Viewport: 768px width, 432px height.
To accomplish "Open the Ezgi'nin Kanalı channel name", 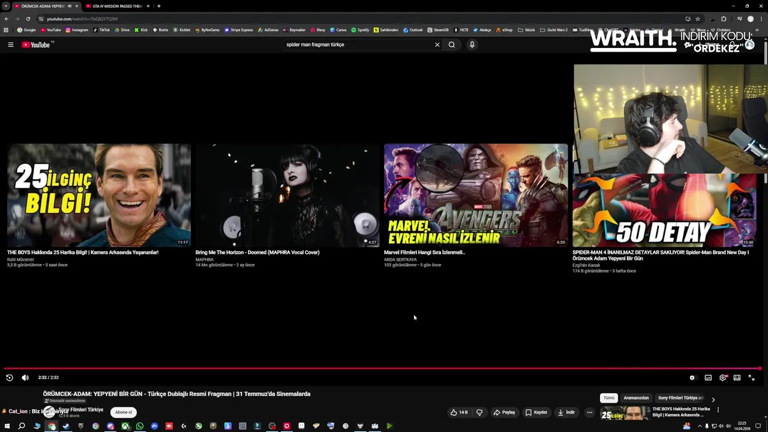I will click(586, 265).
